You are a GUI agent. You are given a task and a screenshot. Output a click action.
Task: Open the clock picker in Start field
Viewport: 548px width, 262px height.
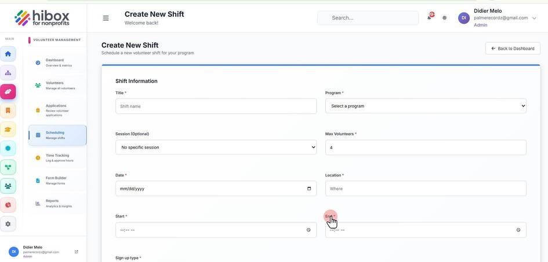(x=309, y=230)
